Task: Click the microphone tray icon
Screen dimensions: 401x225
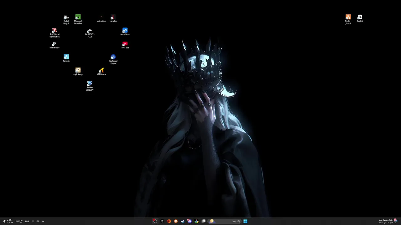Action: click(x=33, y=221)
